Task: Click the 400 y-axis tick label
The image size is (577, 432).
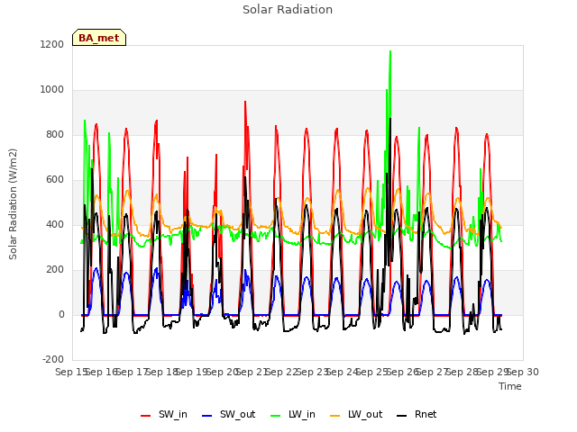Action: (x=55, y=224)
